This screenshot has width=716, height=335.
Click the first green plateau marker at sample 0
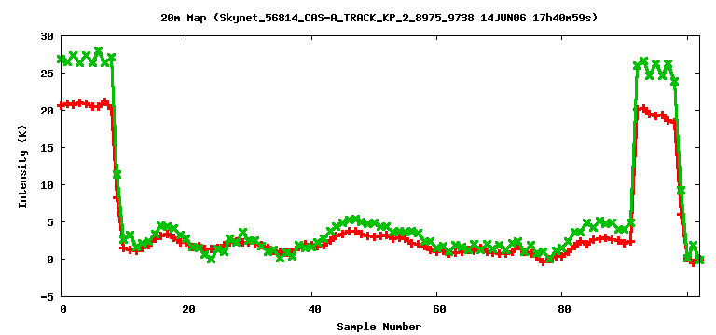62,60
